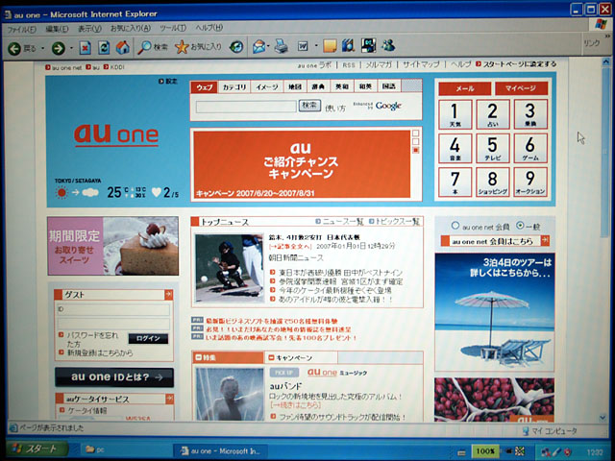This screenshot has height=461, width=615.
Task: Click the search text input field
Action: tap(246, 107)
